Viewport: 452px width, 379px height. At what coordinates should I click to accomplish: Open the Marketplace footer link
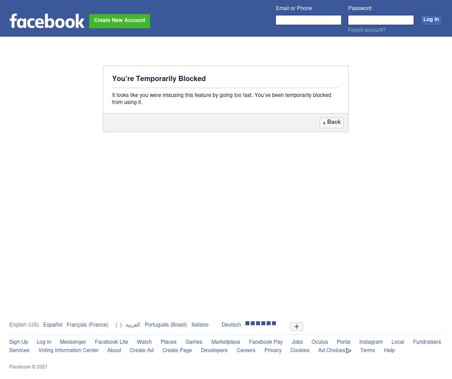point(226,342)
